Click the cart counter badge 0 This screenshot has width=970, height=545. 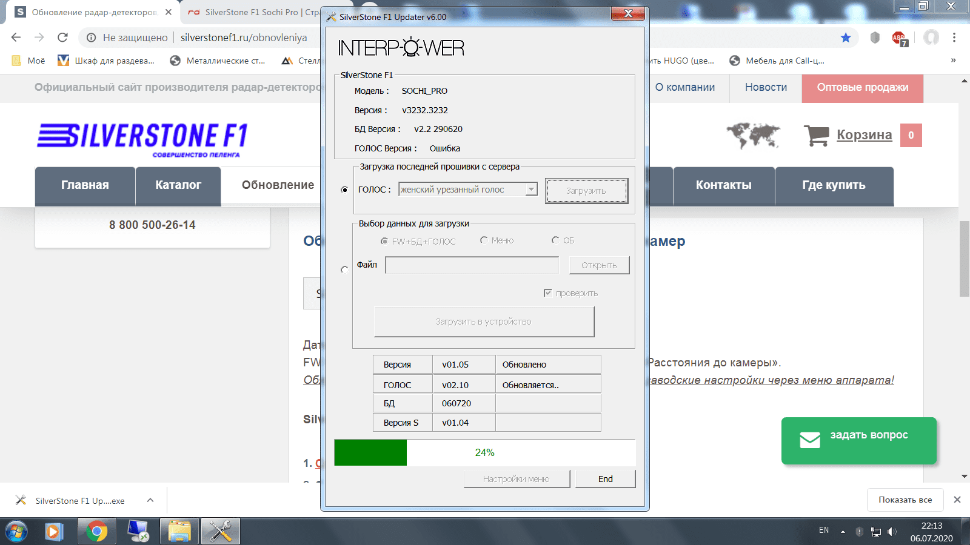(x=911, y=135)
